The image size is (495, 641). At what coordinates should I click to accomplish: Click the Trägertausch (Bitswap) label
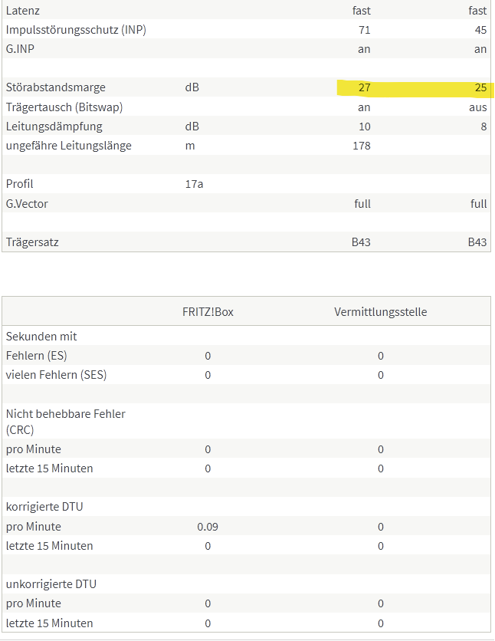tap(64, 107)
